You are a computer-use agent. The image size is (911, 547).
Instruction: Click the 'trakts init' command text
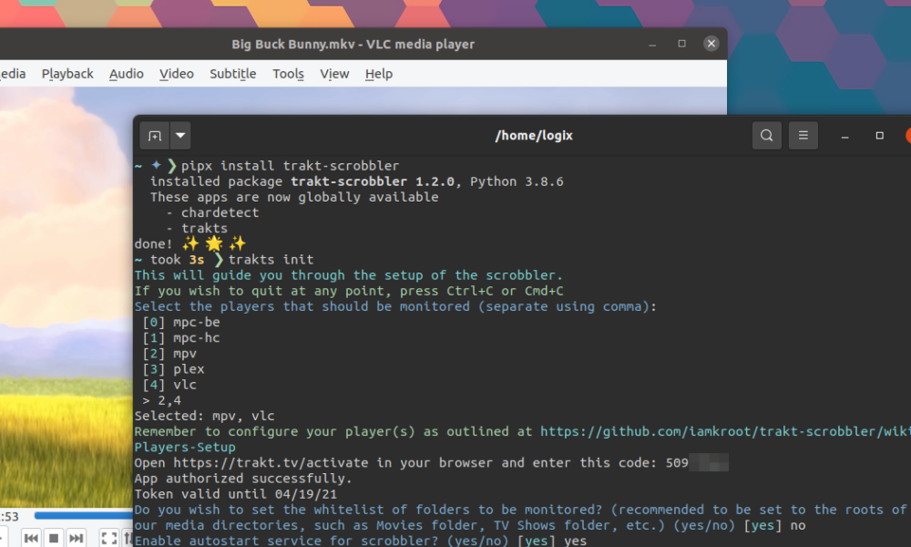click(271, 259)
